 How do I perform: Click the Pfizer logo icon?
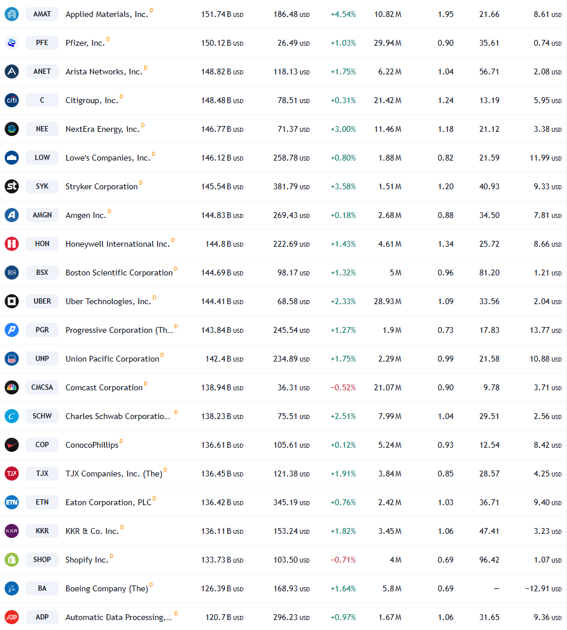[12, 43]
